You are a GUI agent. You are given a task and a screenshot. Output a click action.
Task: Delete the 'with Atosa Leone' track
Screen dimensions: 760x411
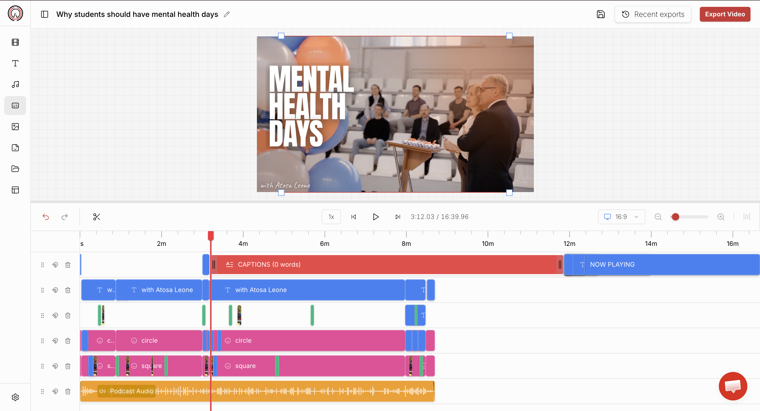(68, 290)
